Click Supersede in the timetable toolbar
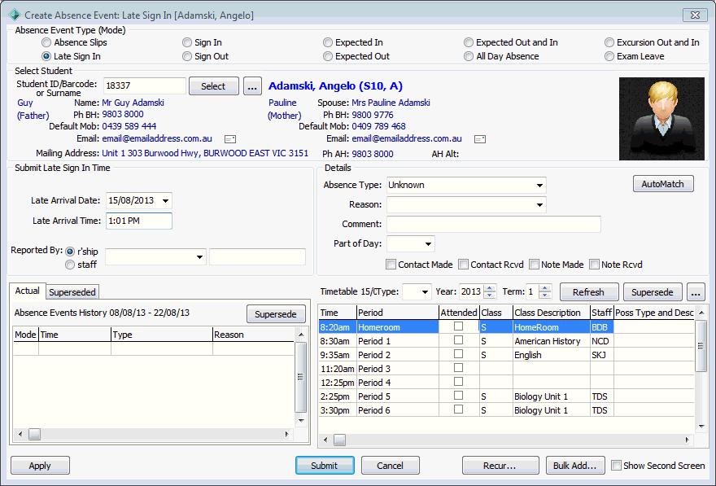This screenshot has height=486, width=716. click(653, 292)
